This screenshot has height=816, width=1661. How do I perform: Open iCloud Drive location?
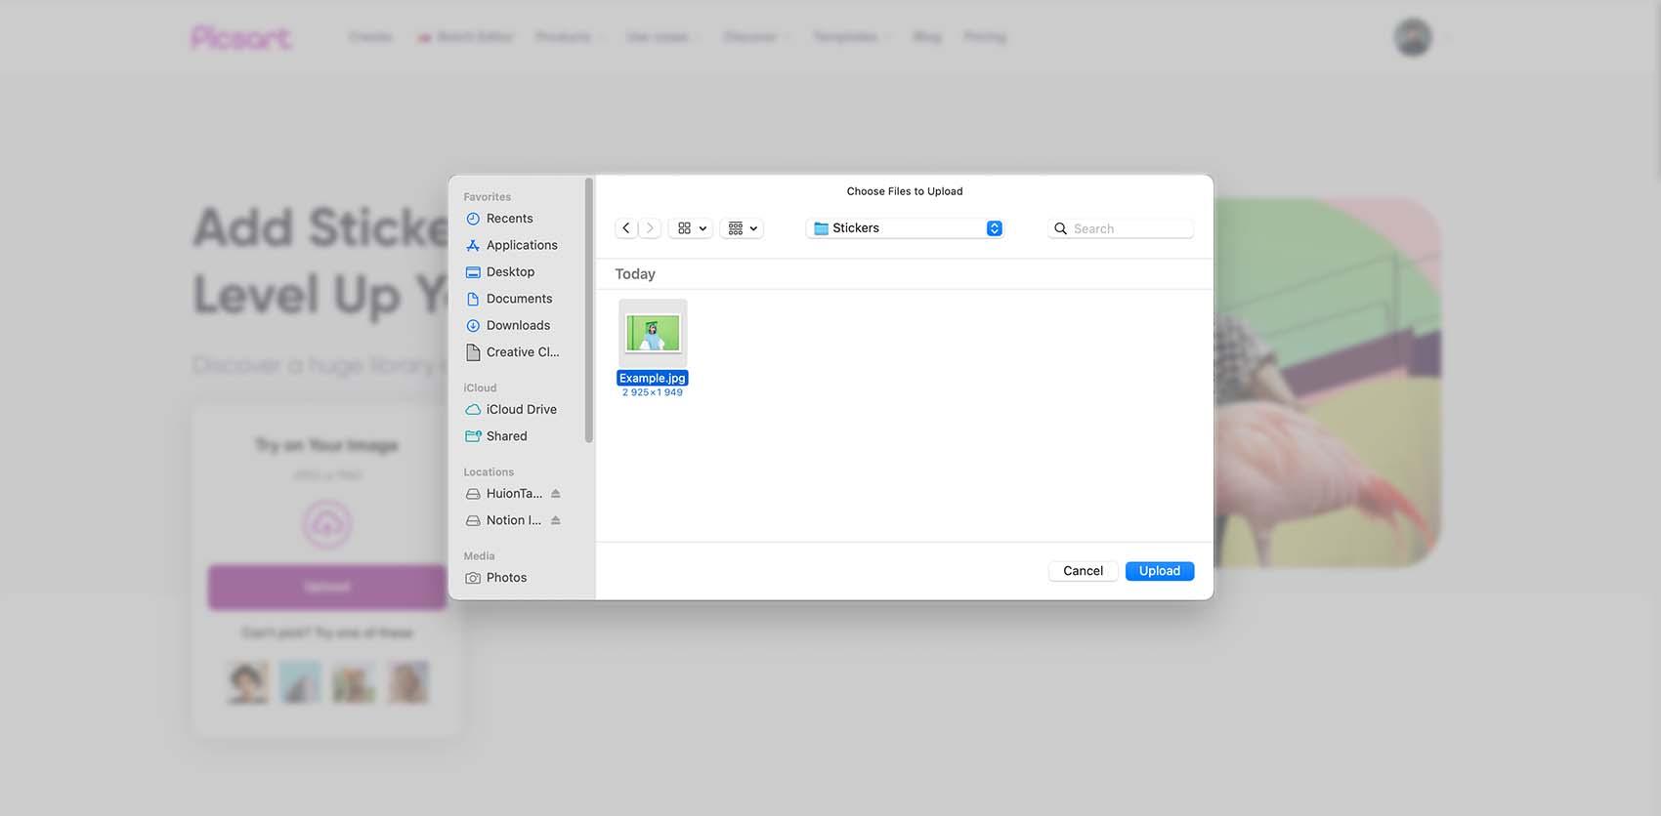click(x=519, y=410)
